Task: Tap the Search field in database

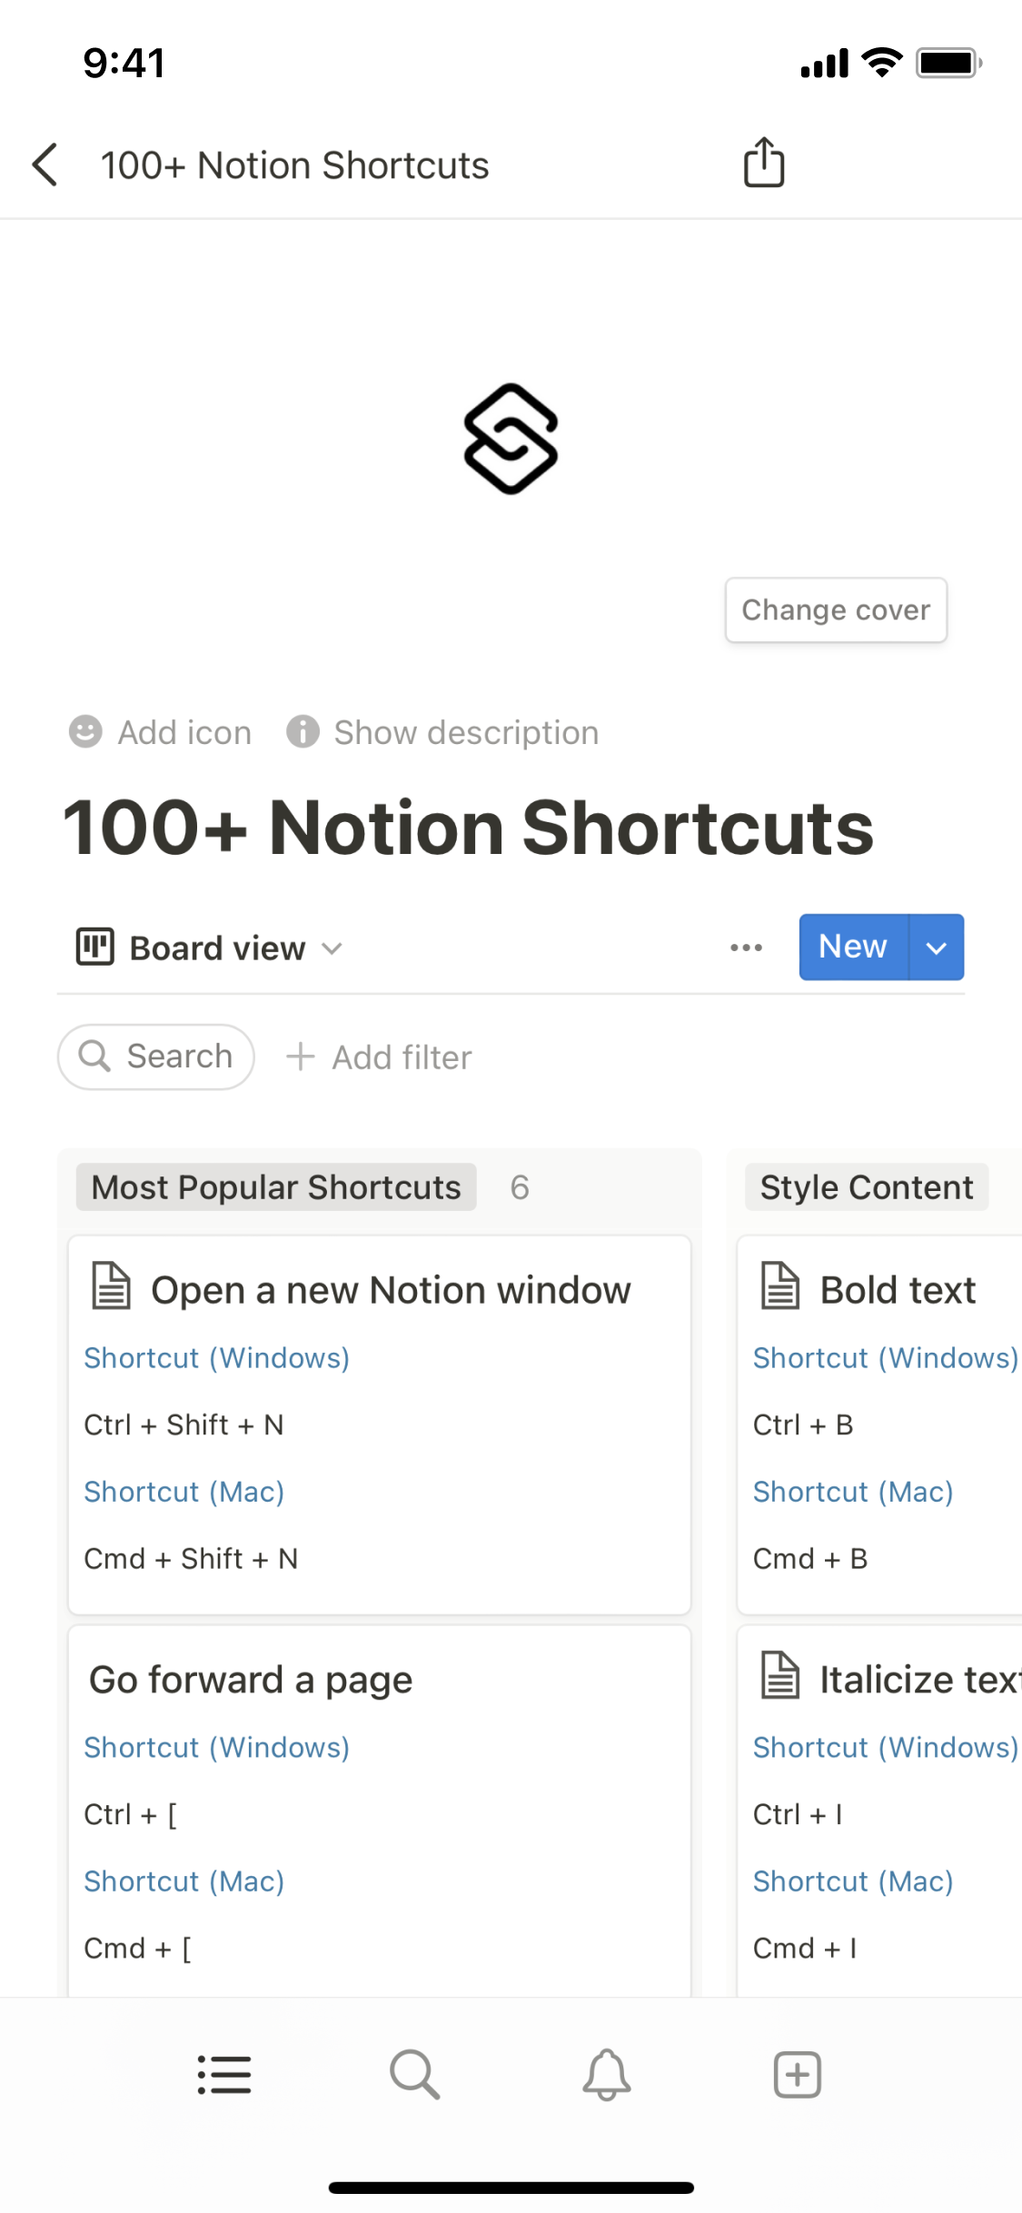Action: coord(156,1057)
